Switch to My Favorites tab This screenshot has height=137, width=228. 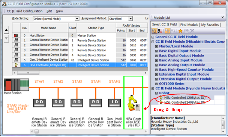point(210,25)
